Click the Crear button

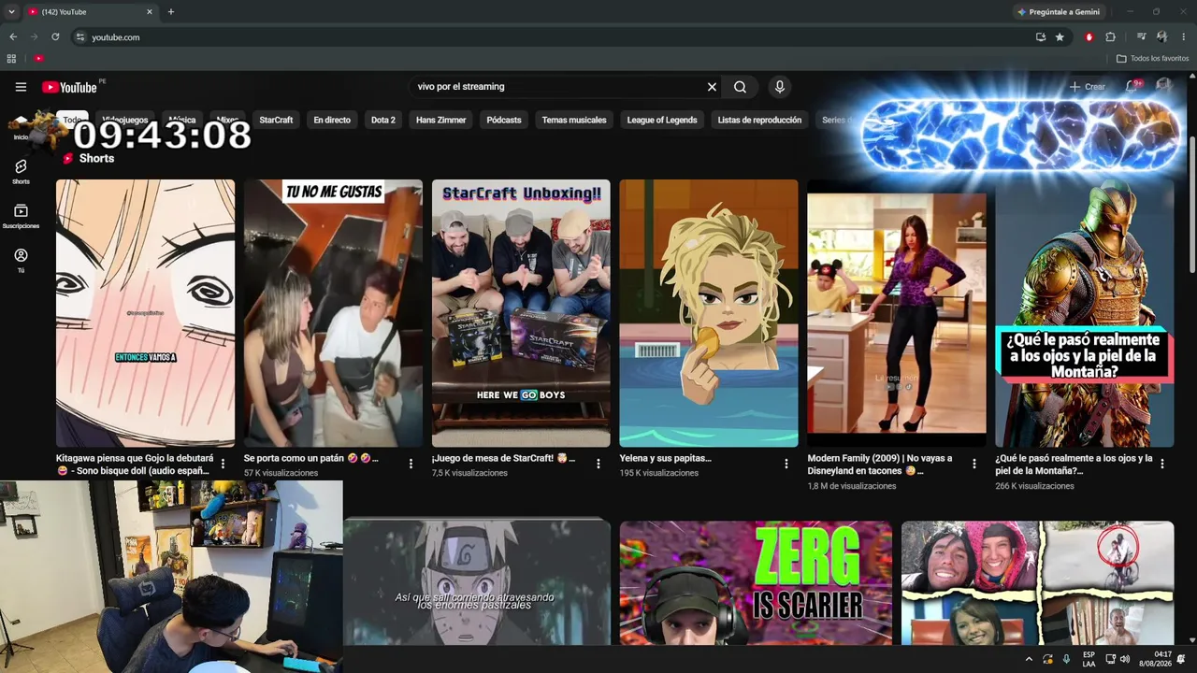pos(1088,87)
